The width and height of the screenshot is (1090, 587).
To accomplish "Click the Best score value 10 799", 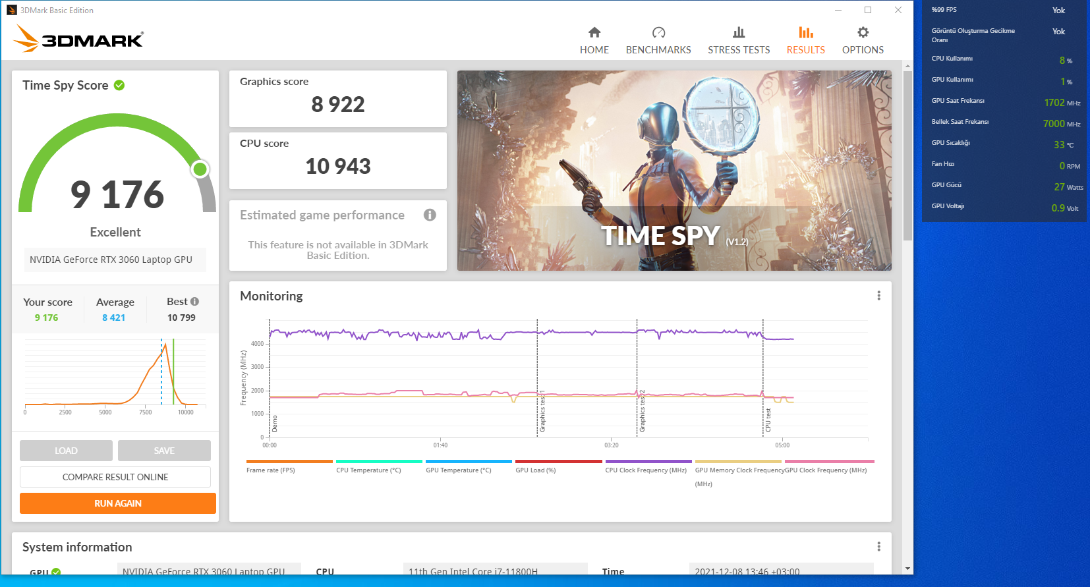I will coord(181,318).
